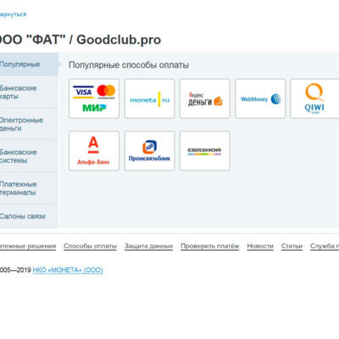The width and height of the screenshot is (339, 339).
Task: Follow the НКО «МОНЕТА» (ООО) link
Action: tap(68, 270)
